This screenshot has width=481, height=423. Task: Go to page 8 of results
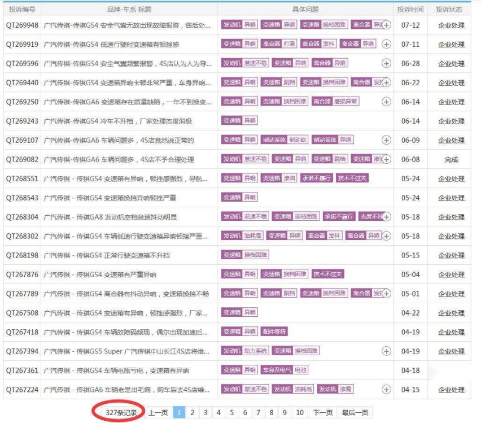point(272,412)
